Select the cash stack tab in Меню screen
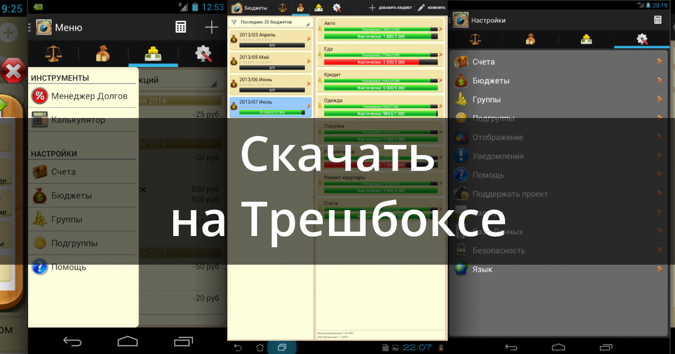 [153, 54]
